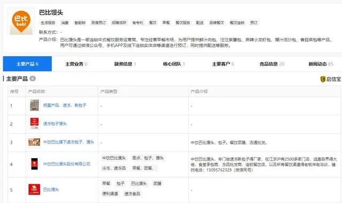
Task: Click the 巴比馒头 type tag in row 5
Action: click(139, 184)
